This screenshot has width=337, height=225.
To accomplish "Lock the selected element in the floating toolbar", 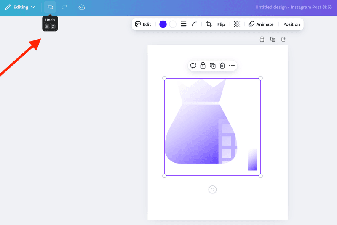I will pyautogui.click(x=203, y=66).
